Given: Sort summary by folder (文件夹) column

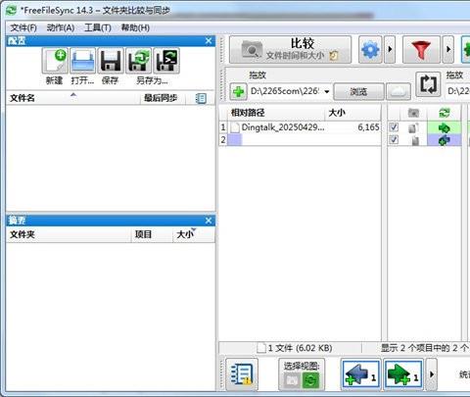Looking at the screenshot, I should tap(69, 234).
